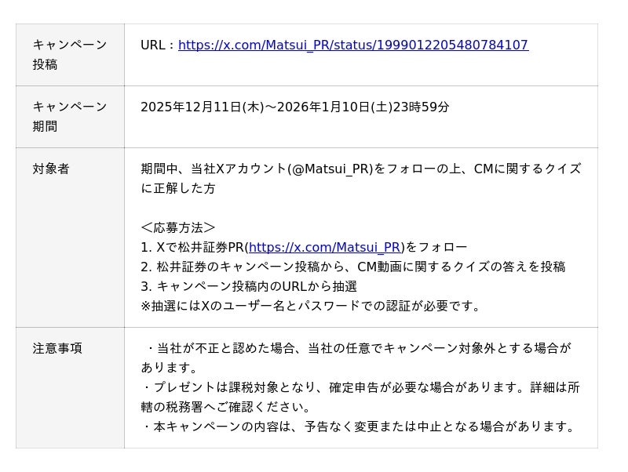Click the 'に正解した方' text in 対象者 cell
Image resolution: width=628 pixels, height=472 pixels.
click(178, 188)
